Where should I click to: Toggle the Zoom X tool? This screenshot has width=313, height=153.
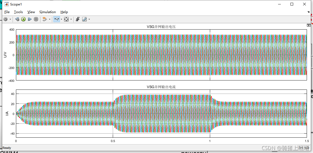click(57, 19)
